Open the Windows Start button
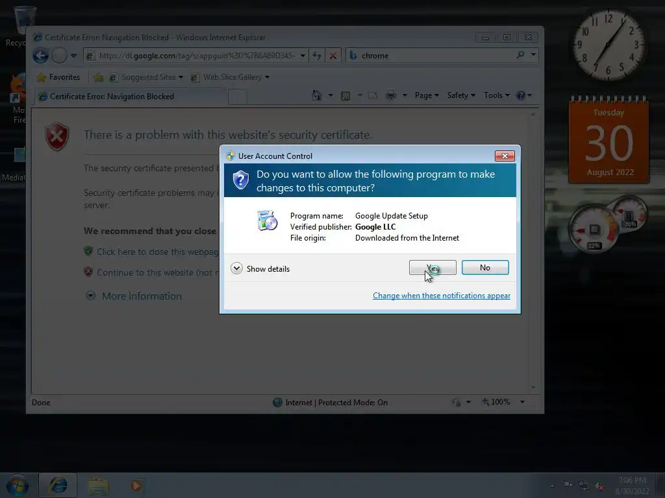 pyautogui.click(x=17, y=485)
